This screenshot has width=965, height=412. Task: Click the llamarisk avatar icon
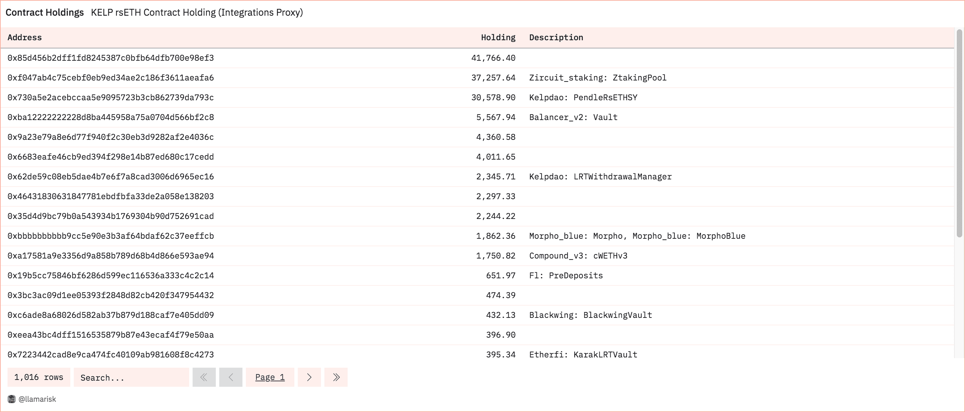click(12, 399)
